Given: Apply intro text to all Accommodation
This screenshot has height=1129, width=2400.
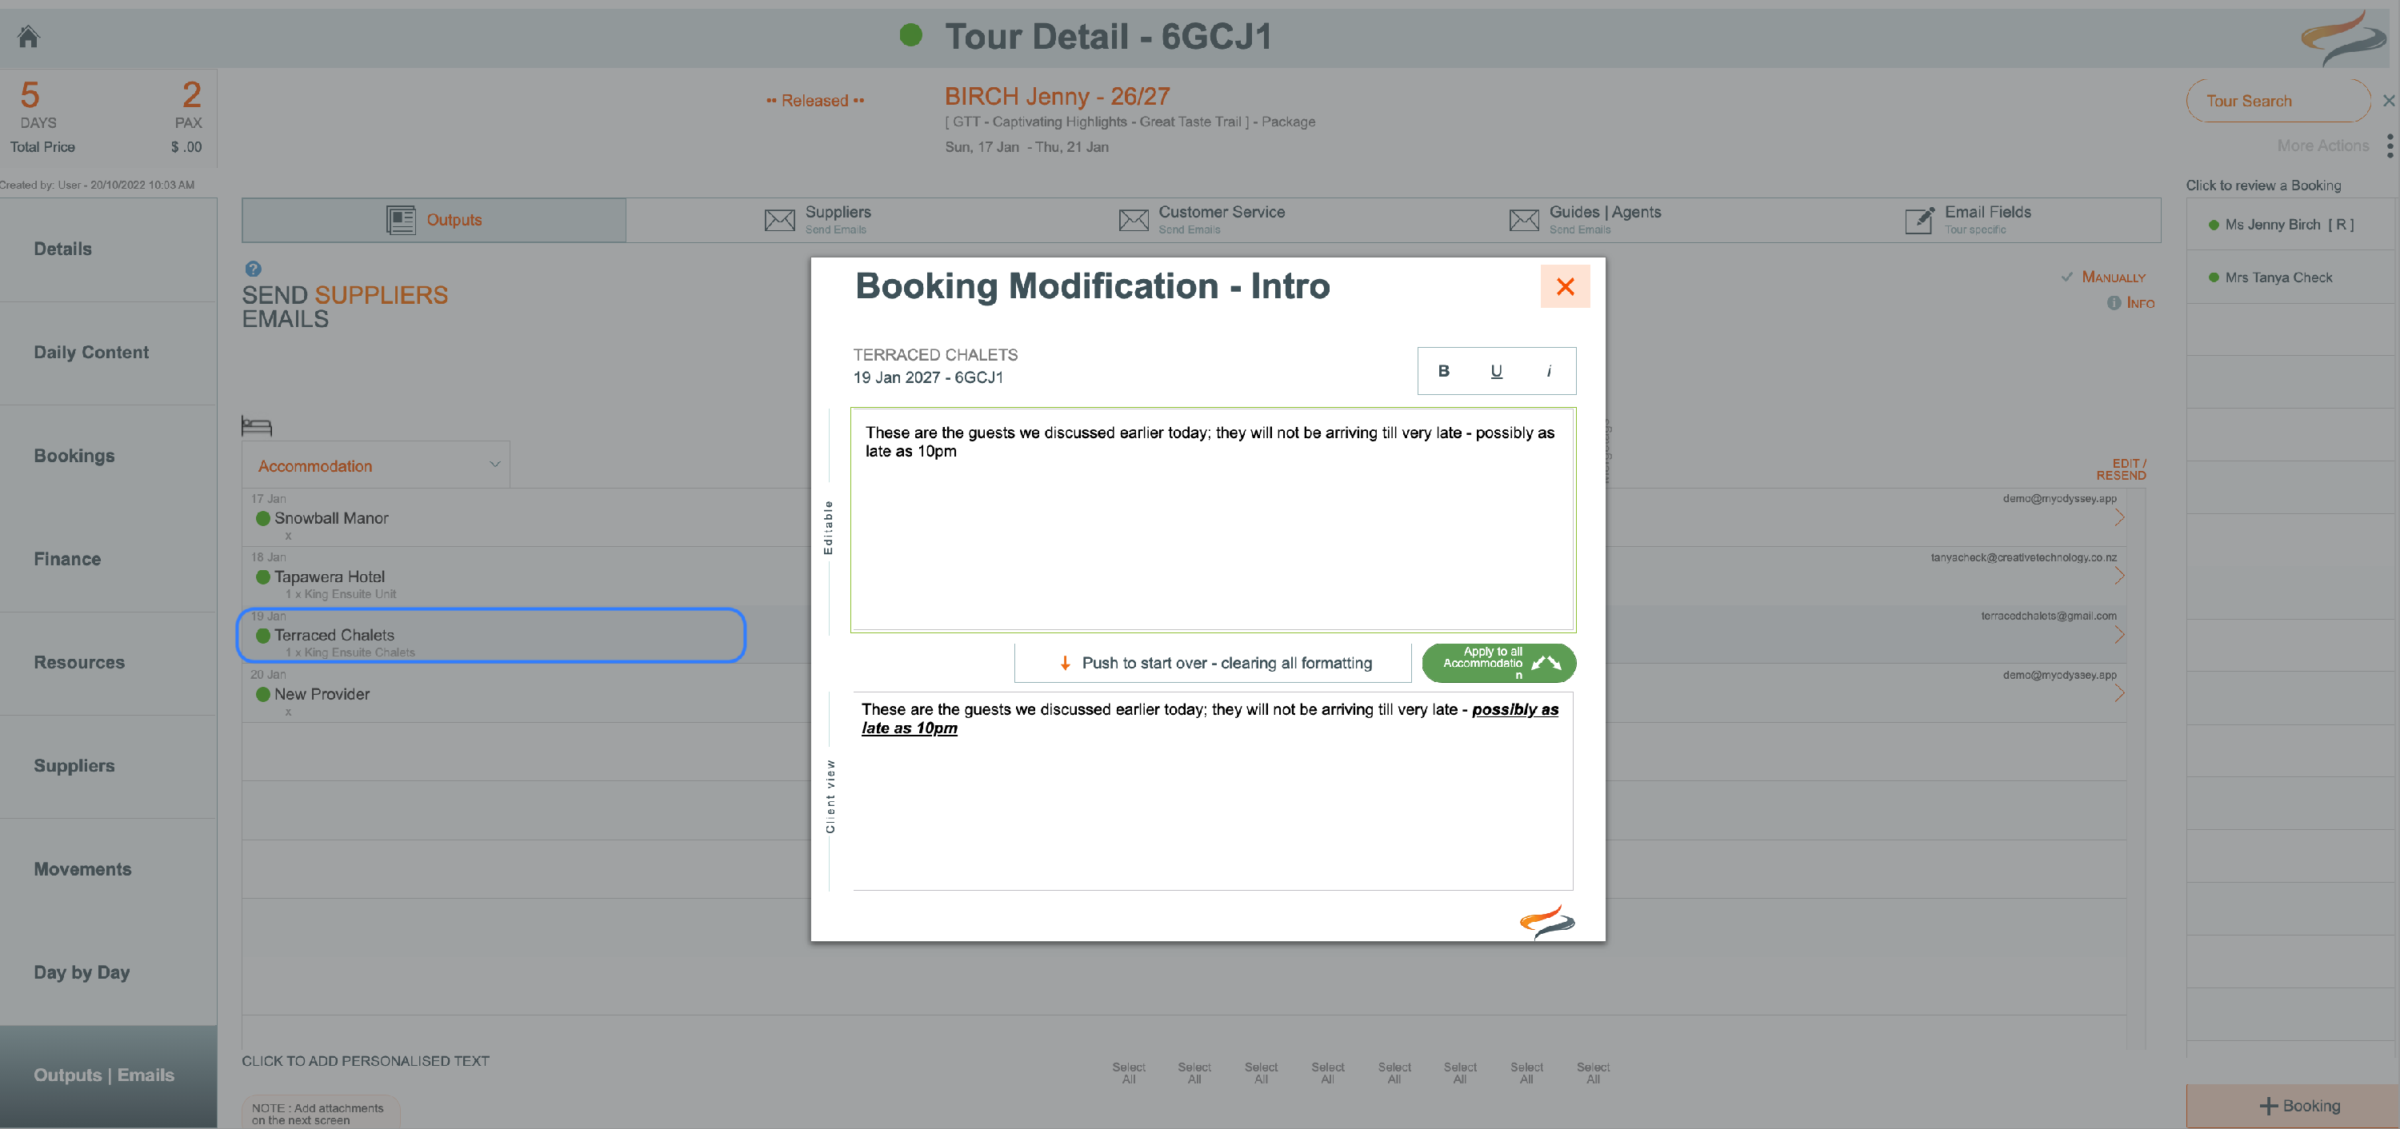Looking at the screenshot, I should [1499, 662].
